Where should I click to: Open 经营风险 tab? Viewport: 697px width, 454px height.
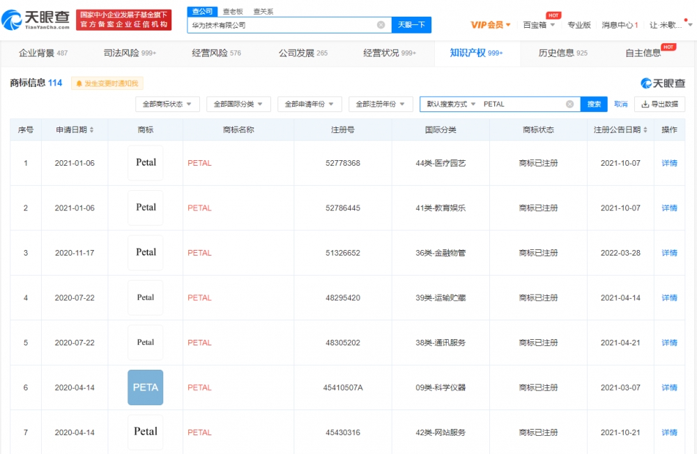pyautogui.click(x=217, y=53)
